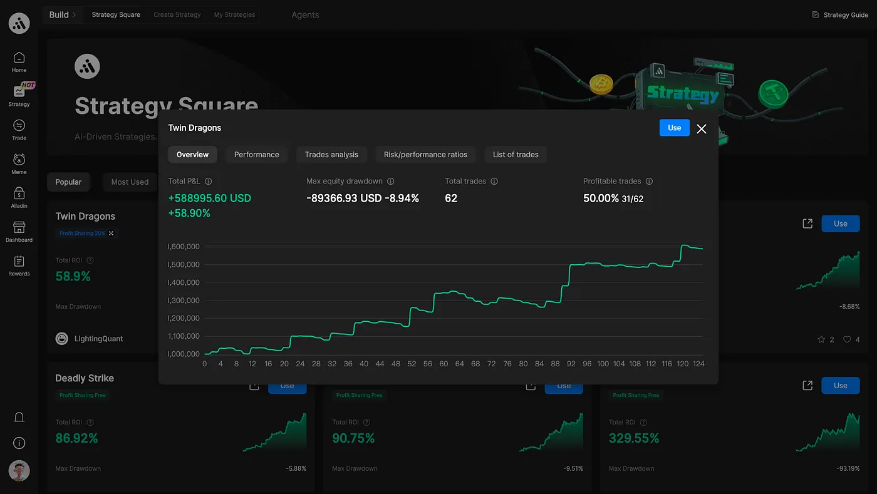Switch to the Trades analysis tab
Viewport: 877px width, 494px height.
(x=331, y=155)
